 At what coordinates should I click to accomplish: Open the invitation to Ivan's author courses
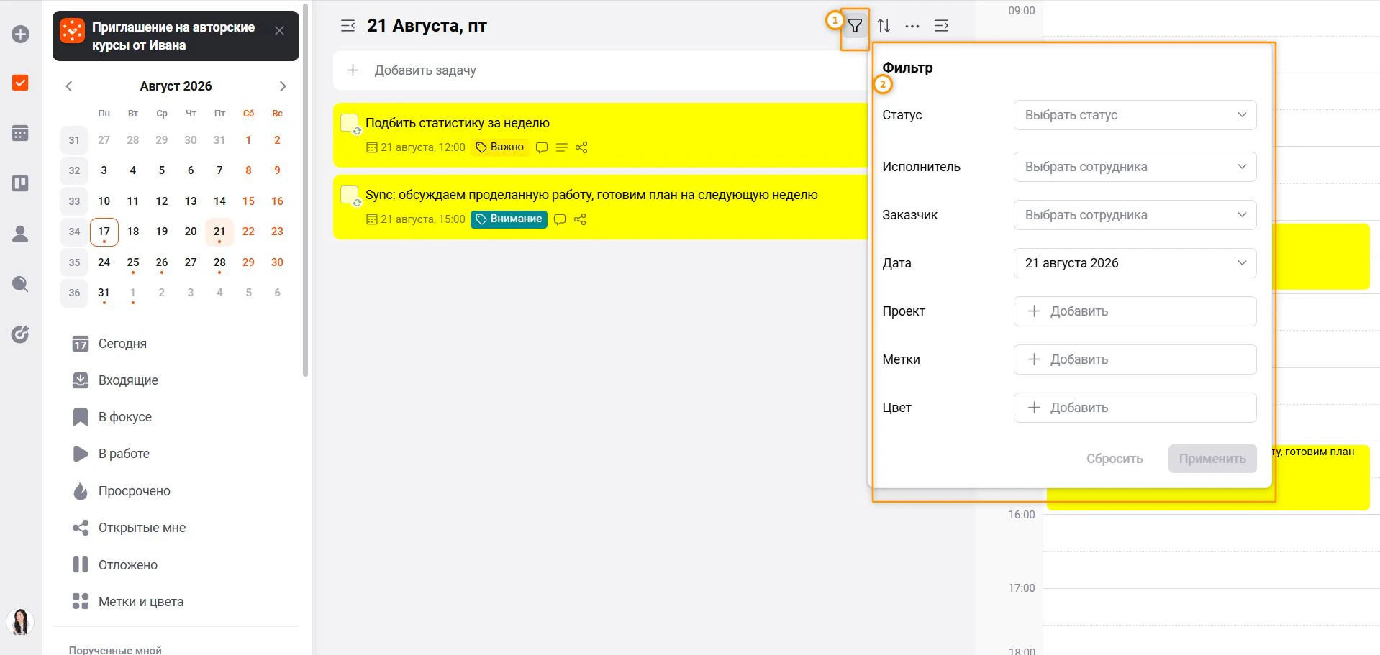coord(173,36)
